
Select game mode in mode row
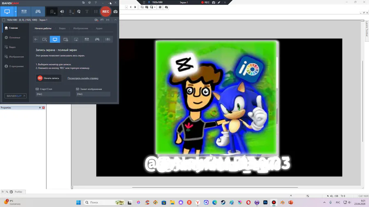[x=97, y=39]
